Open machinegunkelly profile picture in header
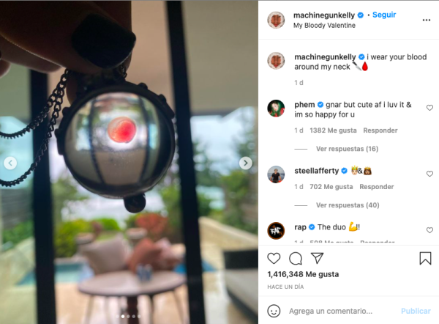 (276, 20)
